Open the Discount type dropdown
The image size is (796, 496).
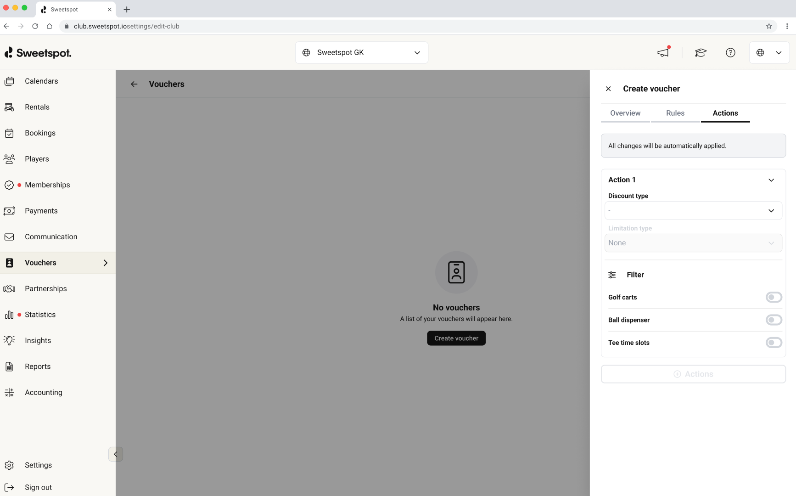click(693, 211)
